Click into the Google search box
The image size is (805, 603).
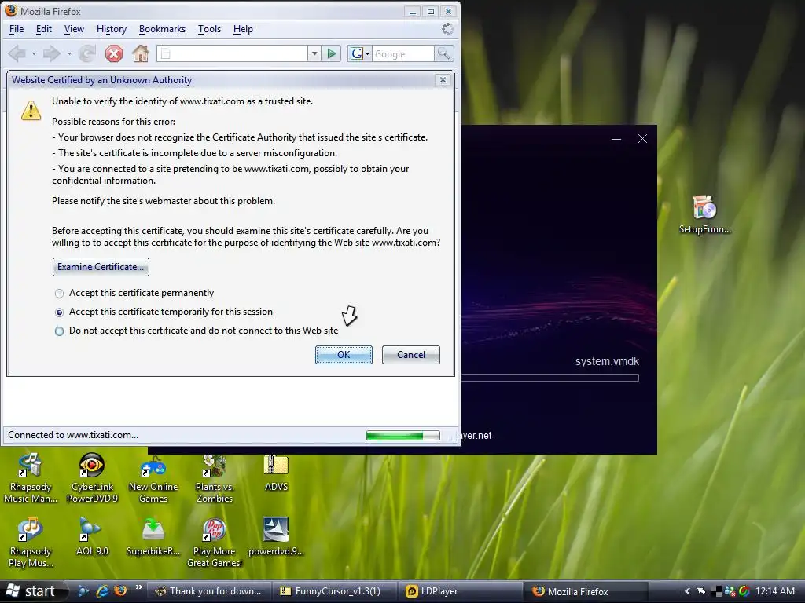pos(402,53)
